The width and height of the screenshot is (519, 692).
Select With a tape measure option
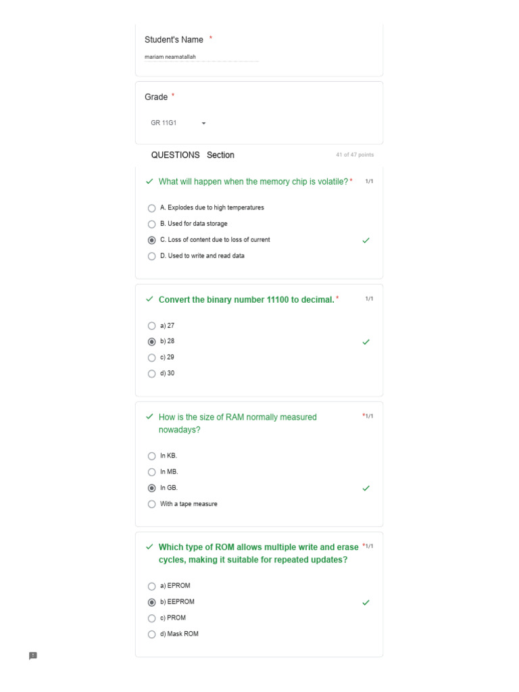(151, 504)
